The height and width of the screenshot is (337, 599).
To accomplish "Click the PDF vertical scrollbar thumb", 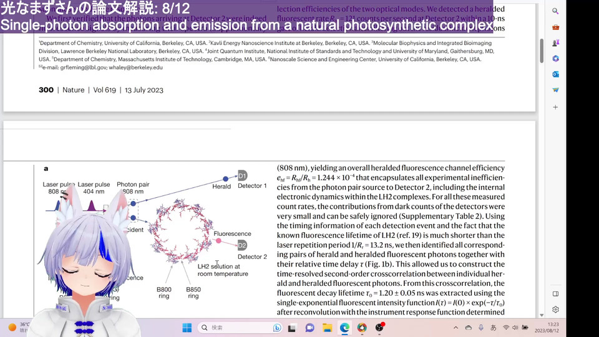I will pos(542,51).
